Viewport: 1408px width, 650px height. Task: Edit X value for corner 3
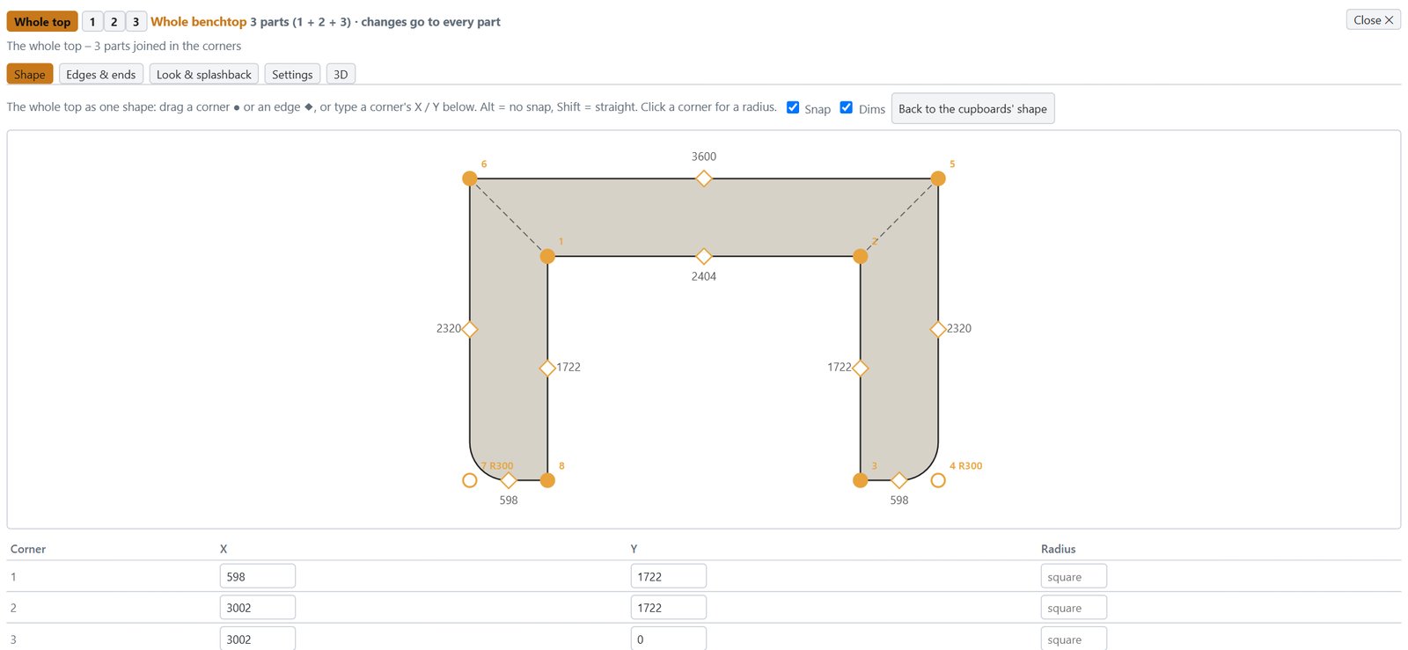click(258, 639)
